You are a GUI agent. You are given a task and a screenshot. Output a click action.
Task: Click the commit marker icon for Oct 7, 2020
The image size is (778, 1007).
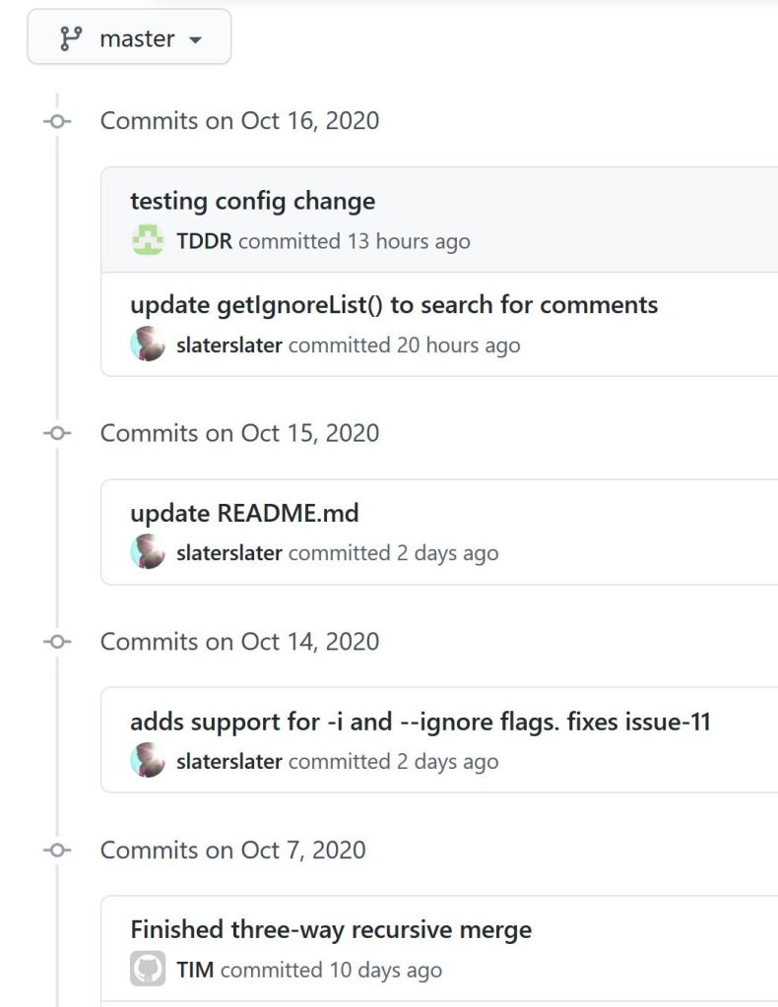click(x=57, y=850)
